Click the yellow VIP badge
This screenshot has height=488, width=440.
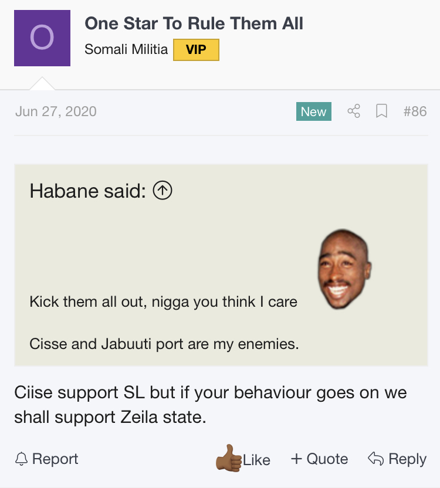click(196, 50)
